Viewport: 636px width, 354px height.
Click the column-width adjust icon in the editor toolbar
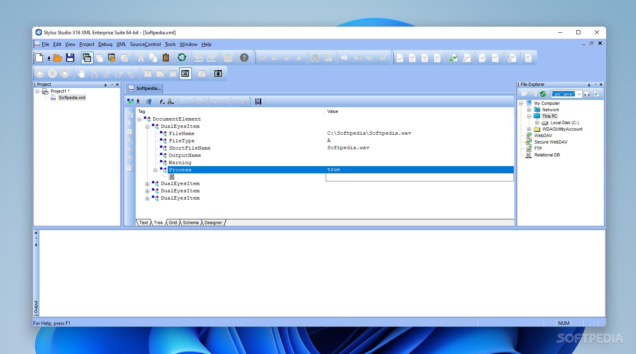258,101
